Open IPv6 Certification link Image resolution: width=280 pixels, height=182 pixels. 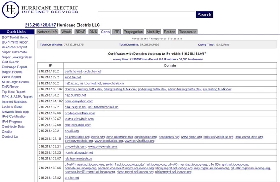tap(14, 117)
